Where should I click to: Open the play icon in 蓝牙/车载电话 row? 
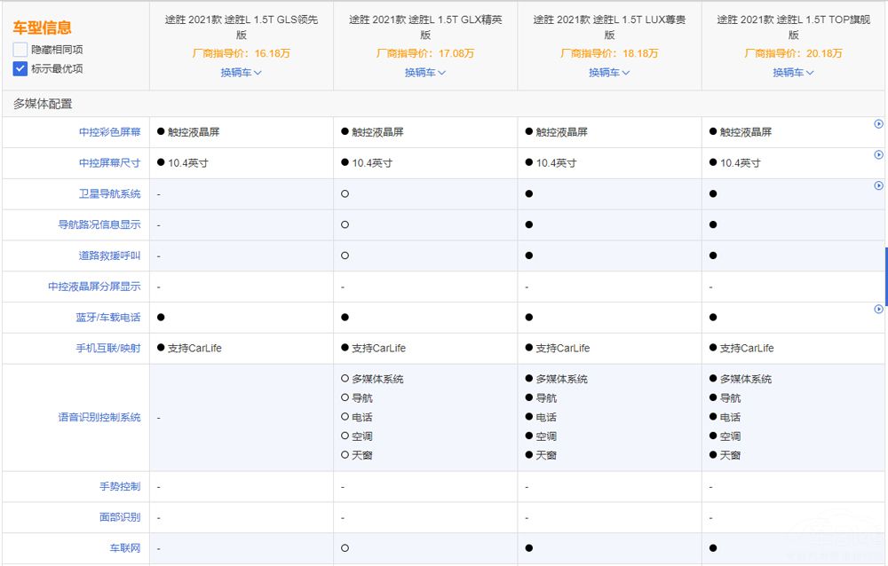click(x=878, y=310)
